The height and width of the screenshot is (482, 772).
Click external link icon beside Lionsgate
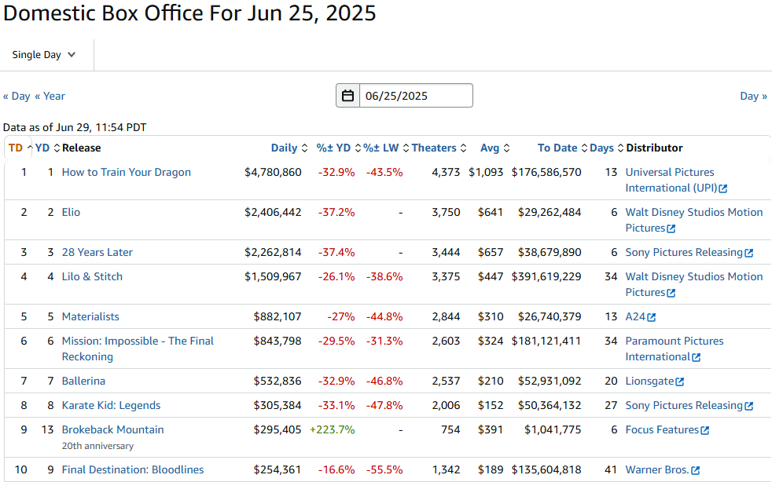[x=680, y=382]
